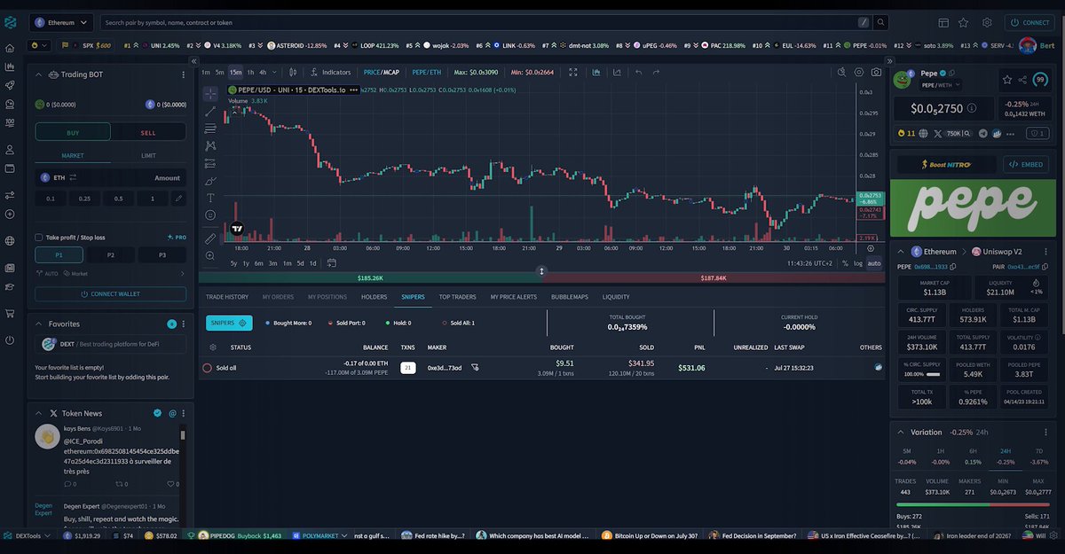
Task: Toggle the PRICE/MCAP chart mode
Action: 382,72
